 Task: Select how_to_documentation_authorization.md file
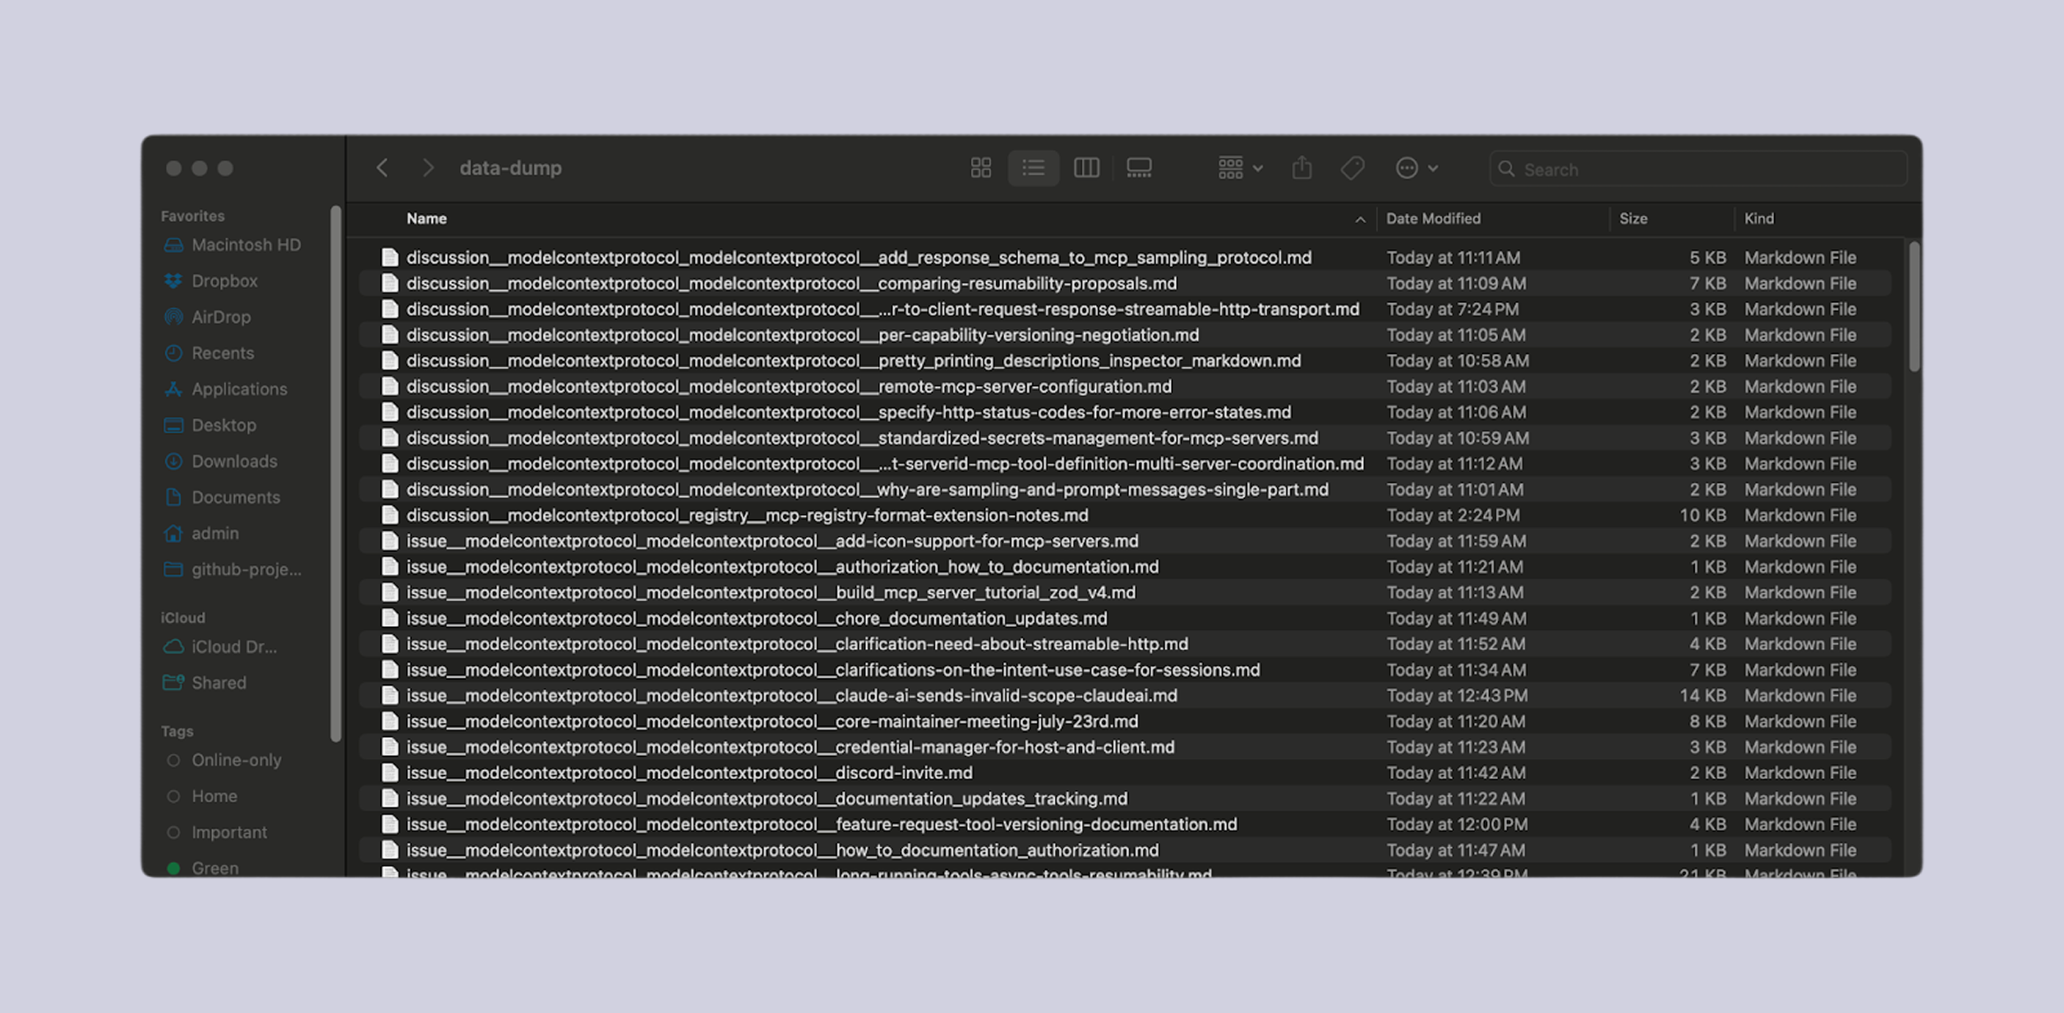click(1126, 850)
